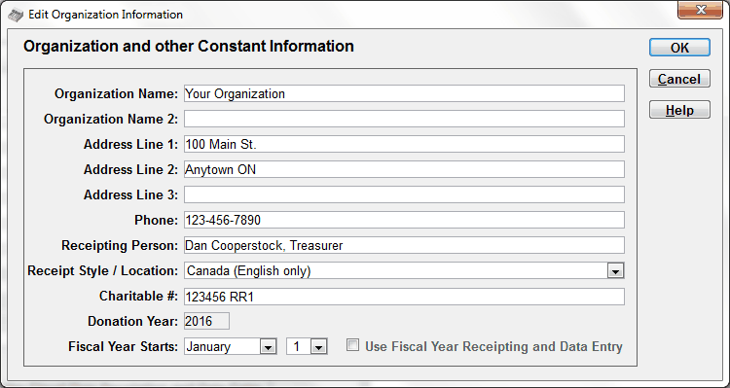The image size is (730, 388).
Task: Click the Donation Year label
Action: point(132,322)
